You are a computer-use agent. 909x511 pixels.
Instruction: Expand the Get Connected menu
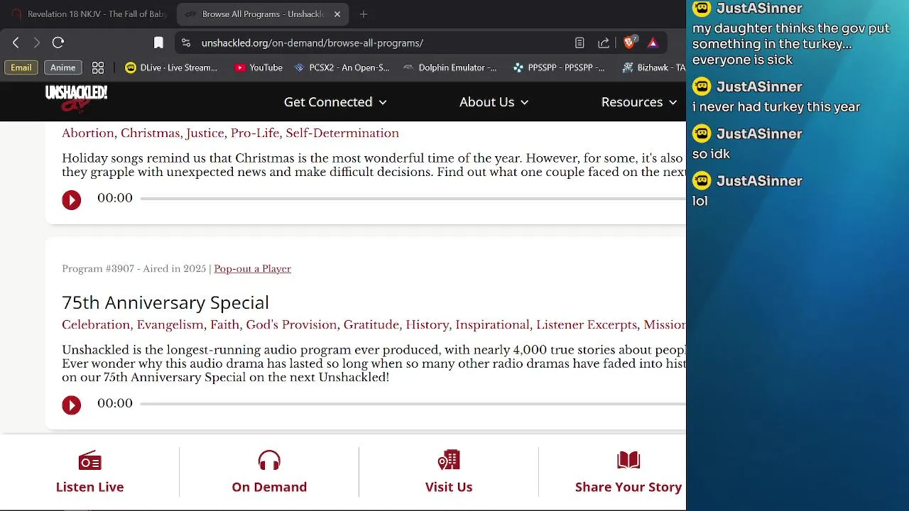coord(335,102)
